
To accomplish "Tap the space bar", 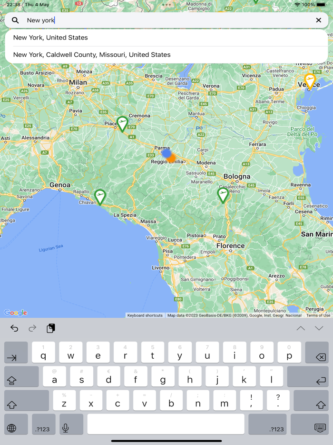I will [166, 424].
